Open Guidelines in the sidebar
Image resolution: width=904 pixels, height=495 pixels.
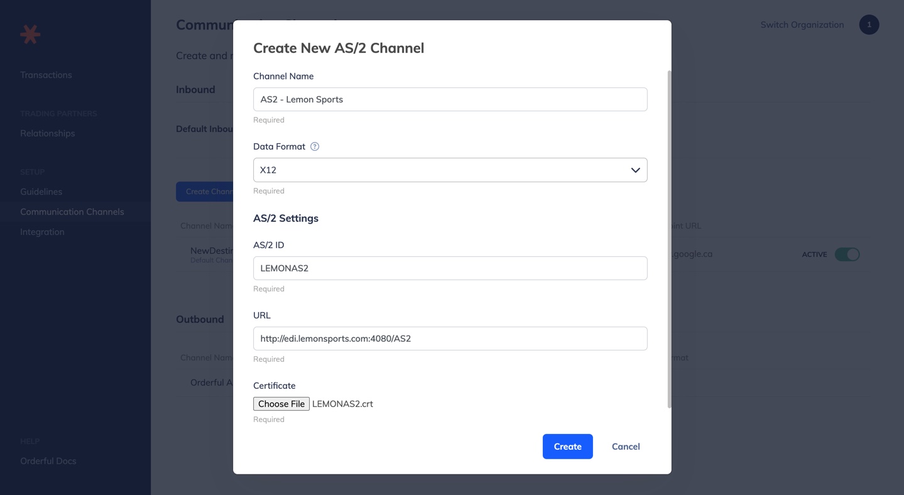[41, 192]
